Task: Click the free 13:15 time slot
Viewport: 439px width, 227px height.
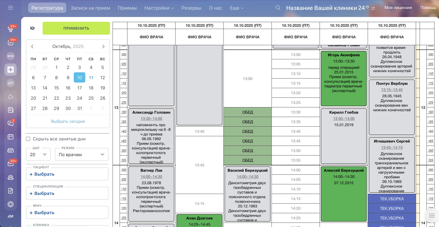Action: click(296, 83)
